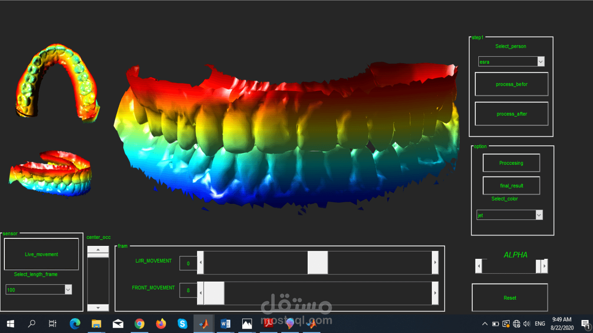
Task: Open the Windows Start menu
Action: click(10, 323)
